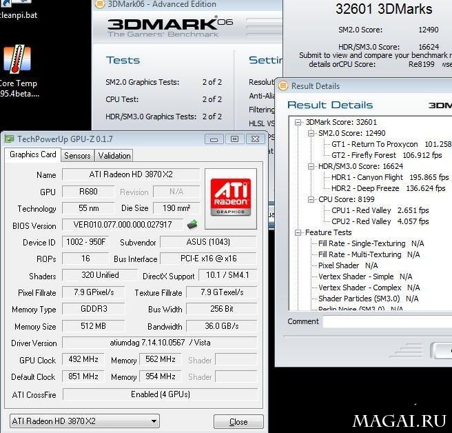Image resolution: width=452 pixels, height=433 pixels.
Task: Collapse the 3DMark Score: 32601 tree node
Action: pos(298,122)
